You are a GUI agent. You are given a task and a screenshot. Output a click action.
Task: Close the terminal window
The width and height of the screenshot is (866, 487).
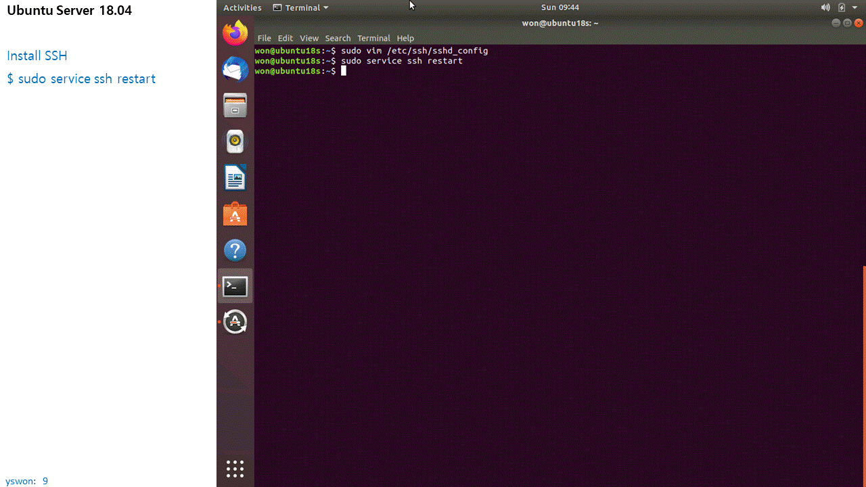tap(859, 23)
